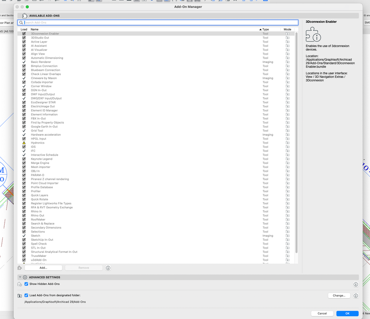Toggle the SketchUp In-Out load checkbox

coord(24,240)
